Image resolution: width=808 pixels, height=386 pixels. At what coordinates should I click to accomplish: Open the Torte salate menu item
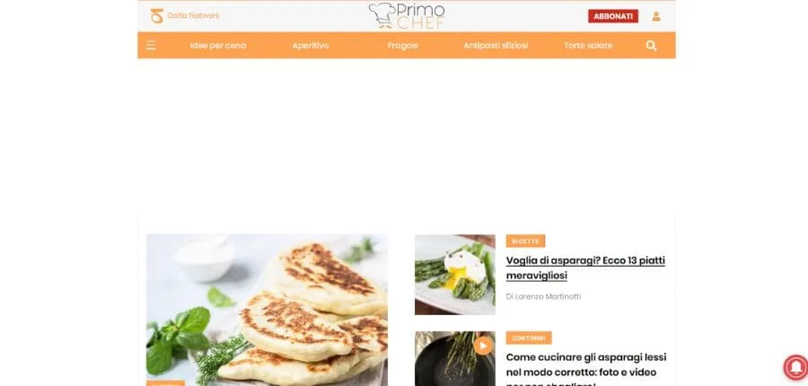[x=588, y=46]
